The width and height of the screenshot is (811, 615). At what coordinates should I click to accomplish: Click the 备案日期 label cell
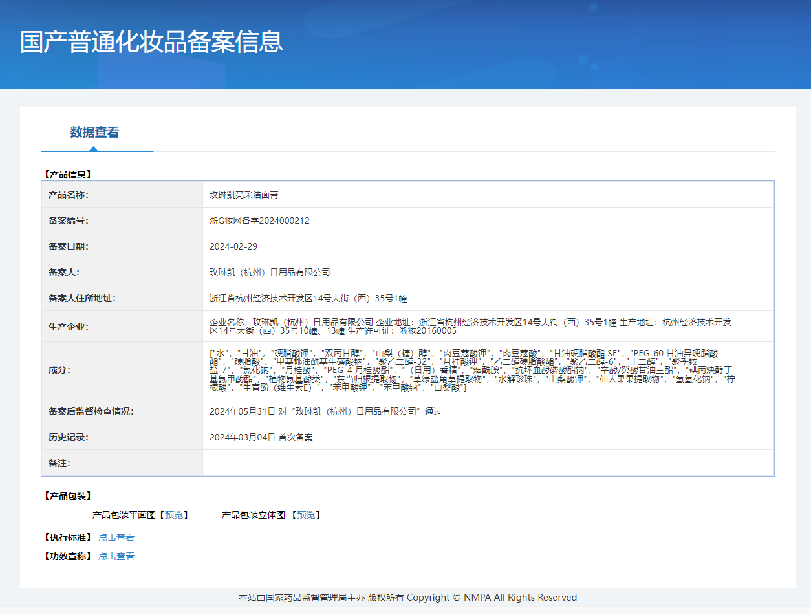[122, 246]
